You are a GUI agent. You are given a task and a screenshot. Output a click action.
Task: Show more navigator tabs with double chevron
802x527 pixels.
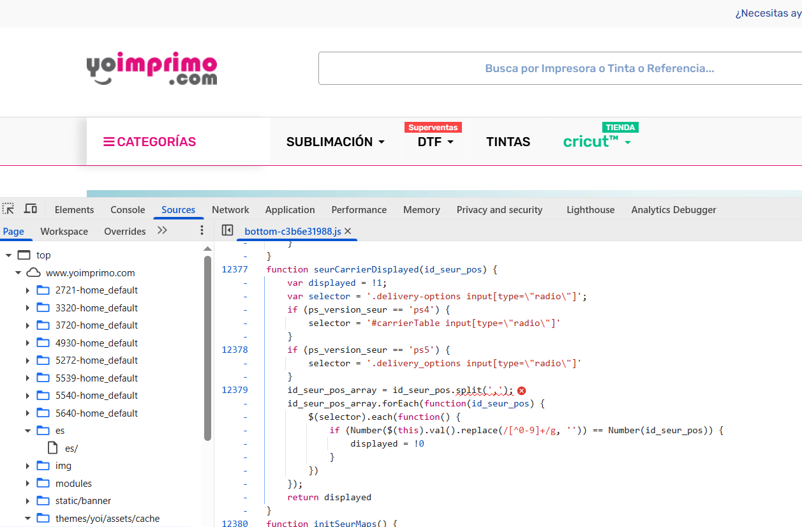(162, 230)
